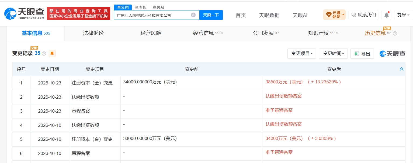The height and width of the screenshot is (163, 413).
Task: Open the 变更项目 filter dropdown
Action: pyautogui.click(x=302, y=54)
